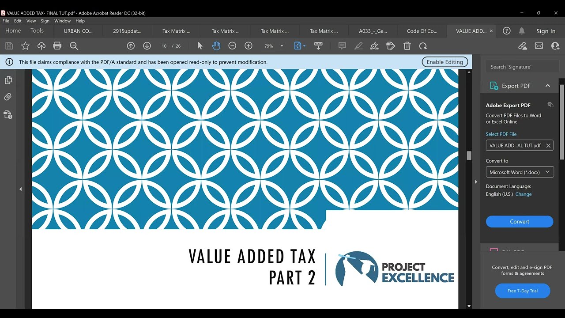The width and height of the screenshot is (565, 318).
Task: Open the File menu
Action: click(6, 21)
